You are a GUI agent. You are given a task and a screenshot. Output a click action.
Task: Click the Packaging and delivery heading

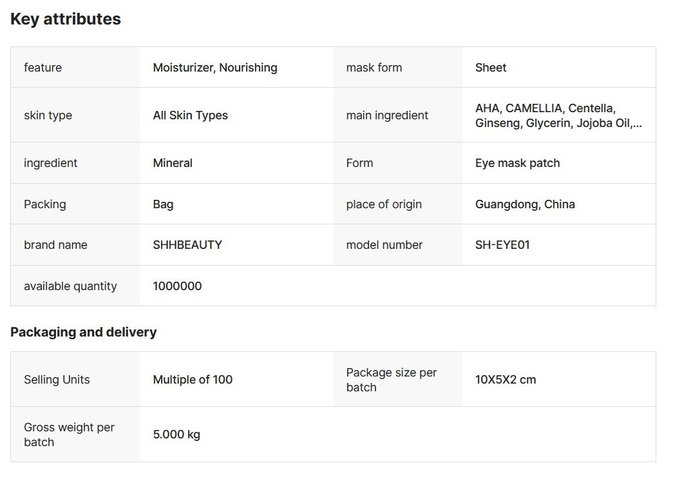point(83,333)
